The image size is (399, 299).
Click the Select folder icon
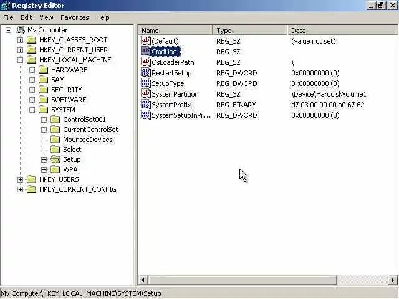point(55,149)
